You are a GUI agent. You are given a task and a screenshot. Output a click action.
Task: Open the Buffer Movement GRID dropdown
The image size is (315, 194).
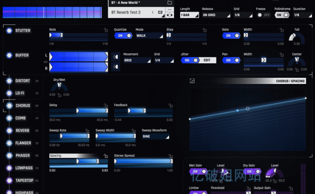[x=137, y=60]
